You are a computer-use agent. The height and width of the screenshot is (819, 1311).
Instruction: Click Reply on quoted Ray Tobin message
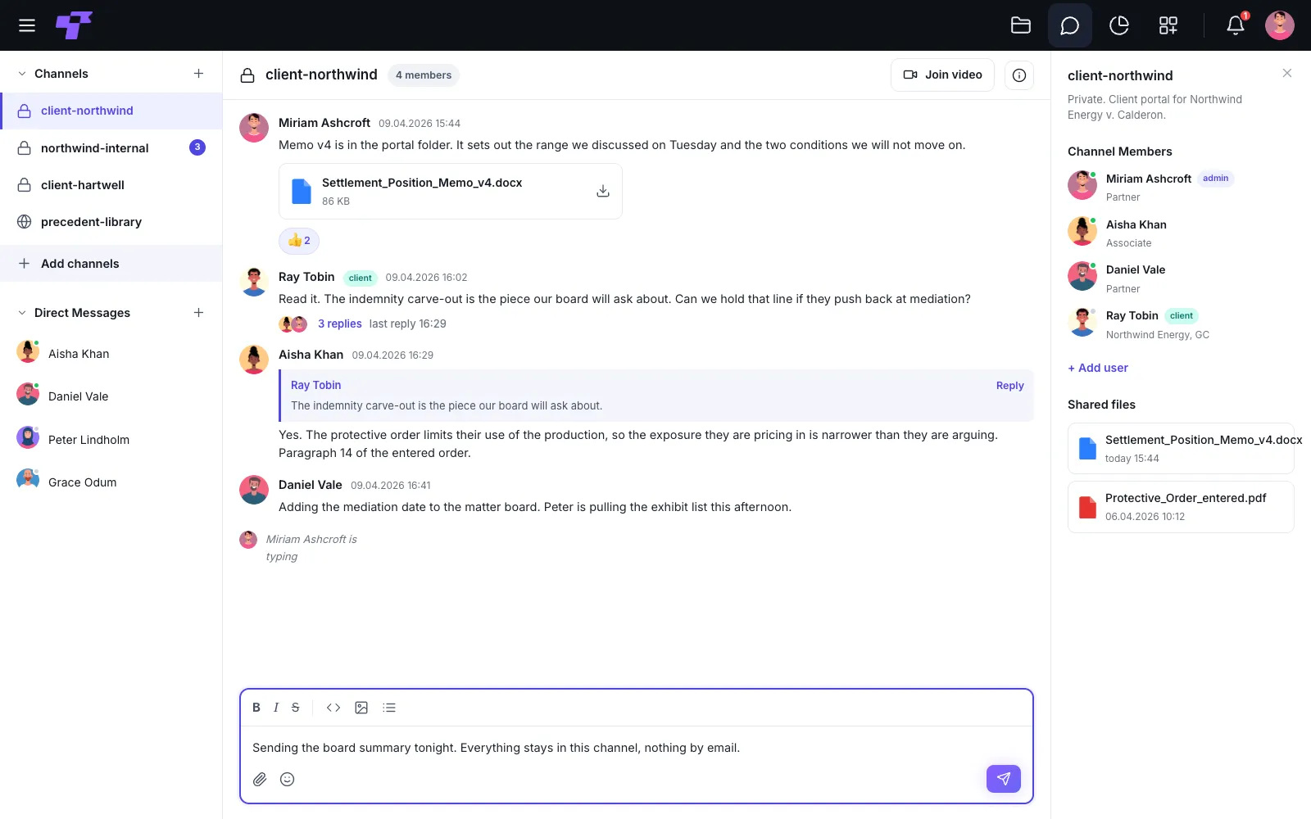tap(1010, 386)
